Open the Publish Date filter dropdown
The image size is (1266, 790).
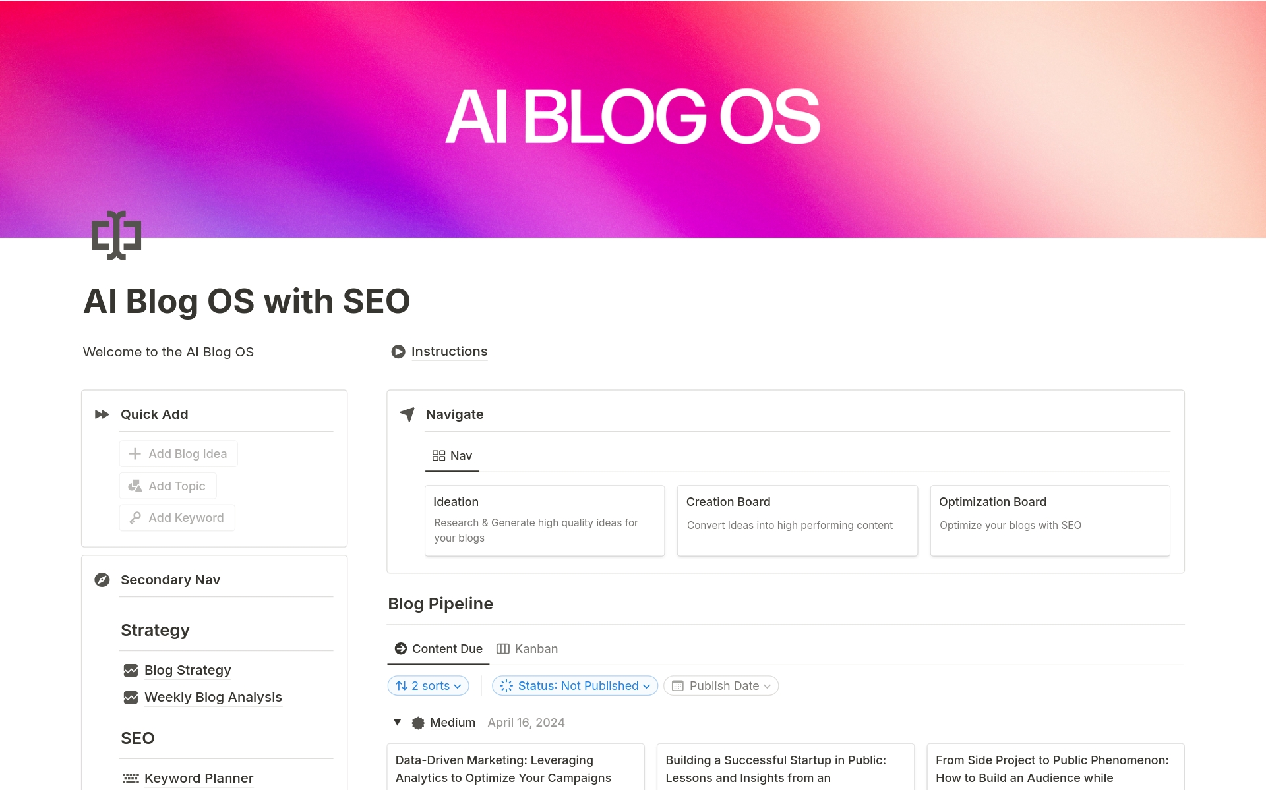point(721,686)
